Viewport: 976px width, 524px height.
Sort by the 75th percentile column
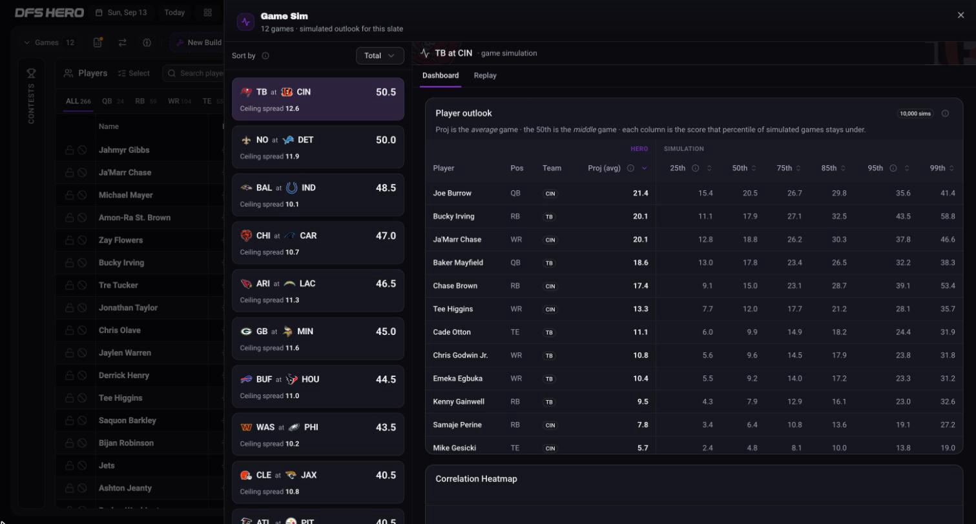click(789, 168)
